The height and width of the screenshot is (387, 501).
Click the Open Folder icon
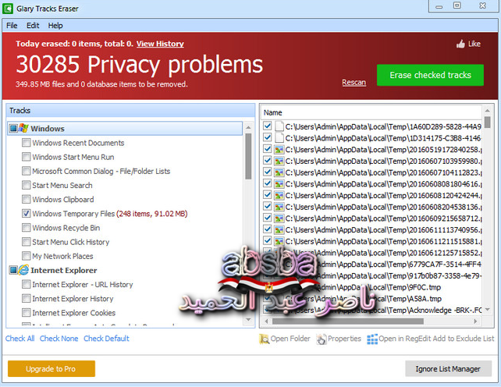pyautogui.click(x=264, y=339)
